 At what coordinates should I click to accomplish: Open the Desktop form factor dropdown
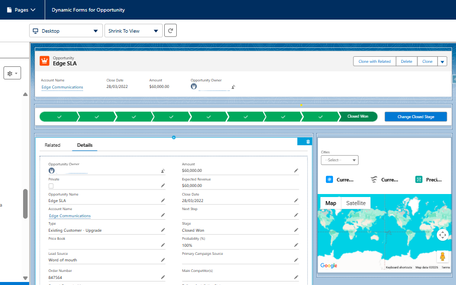point(66,31)
